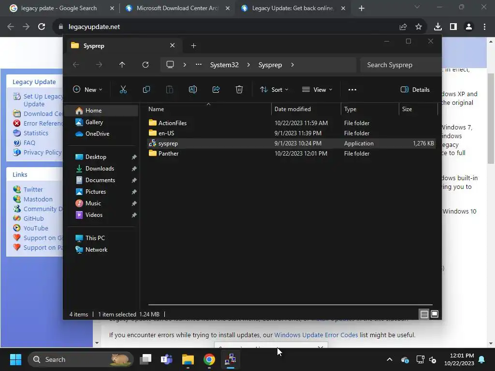This screenshot has height=371, width=495.
Task: Unpin Videos via its pin icon
Action: pyautogui.click(x=134, y=215)
